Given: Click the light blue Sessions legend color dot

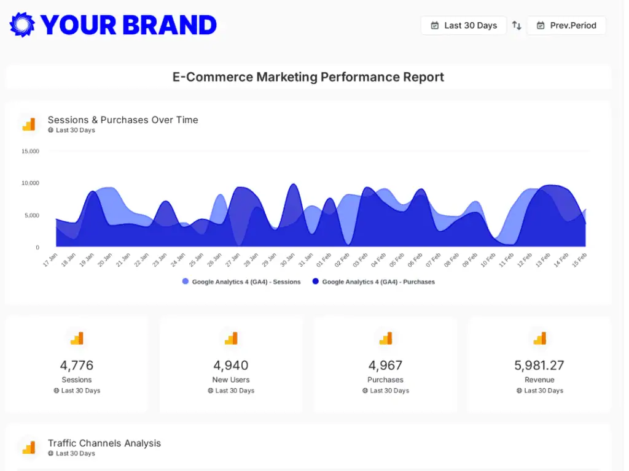Looking at the screenshot, I should [186, 282].
